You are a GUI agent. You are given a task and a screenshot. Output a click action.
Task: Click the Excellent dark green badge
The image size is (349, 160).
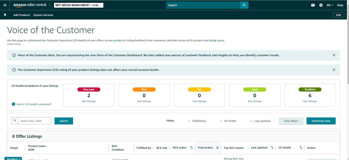click(310, 89)
